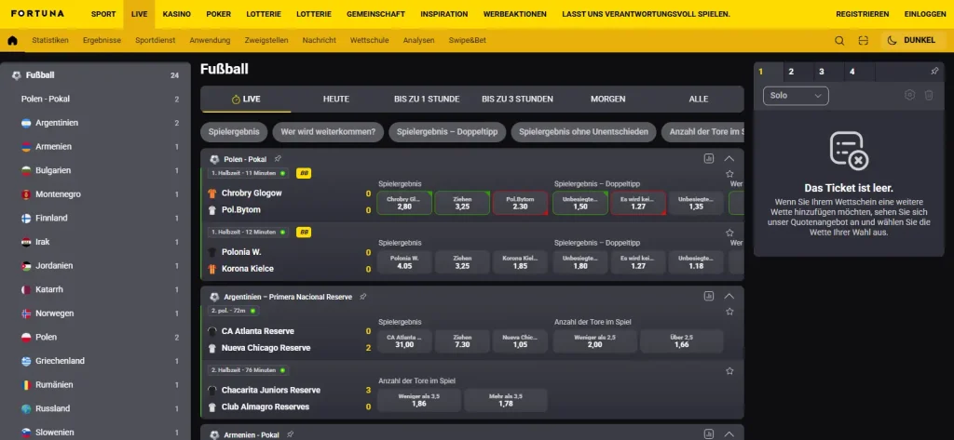Collapse the Polen - Pokal league section

click(x=729, y=159)
